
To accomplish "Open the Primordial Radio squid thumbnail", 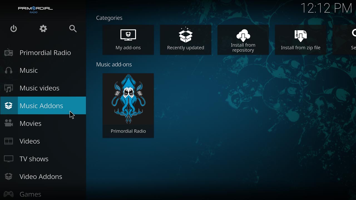I will [x=128, y=99].
